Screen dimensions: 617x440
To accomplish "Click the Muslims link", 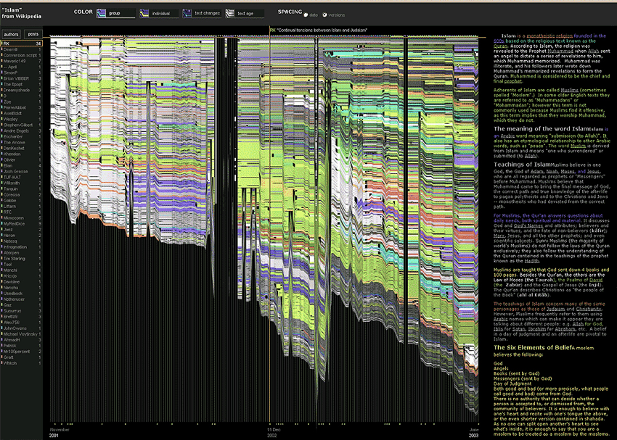I will (x=568, y=90).
